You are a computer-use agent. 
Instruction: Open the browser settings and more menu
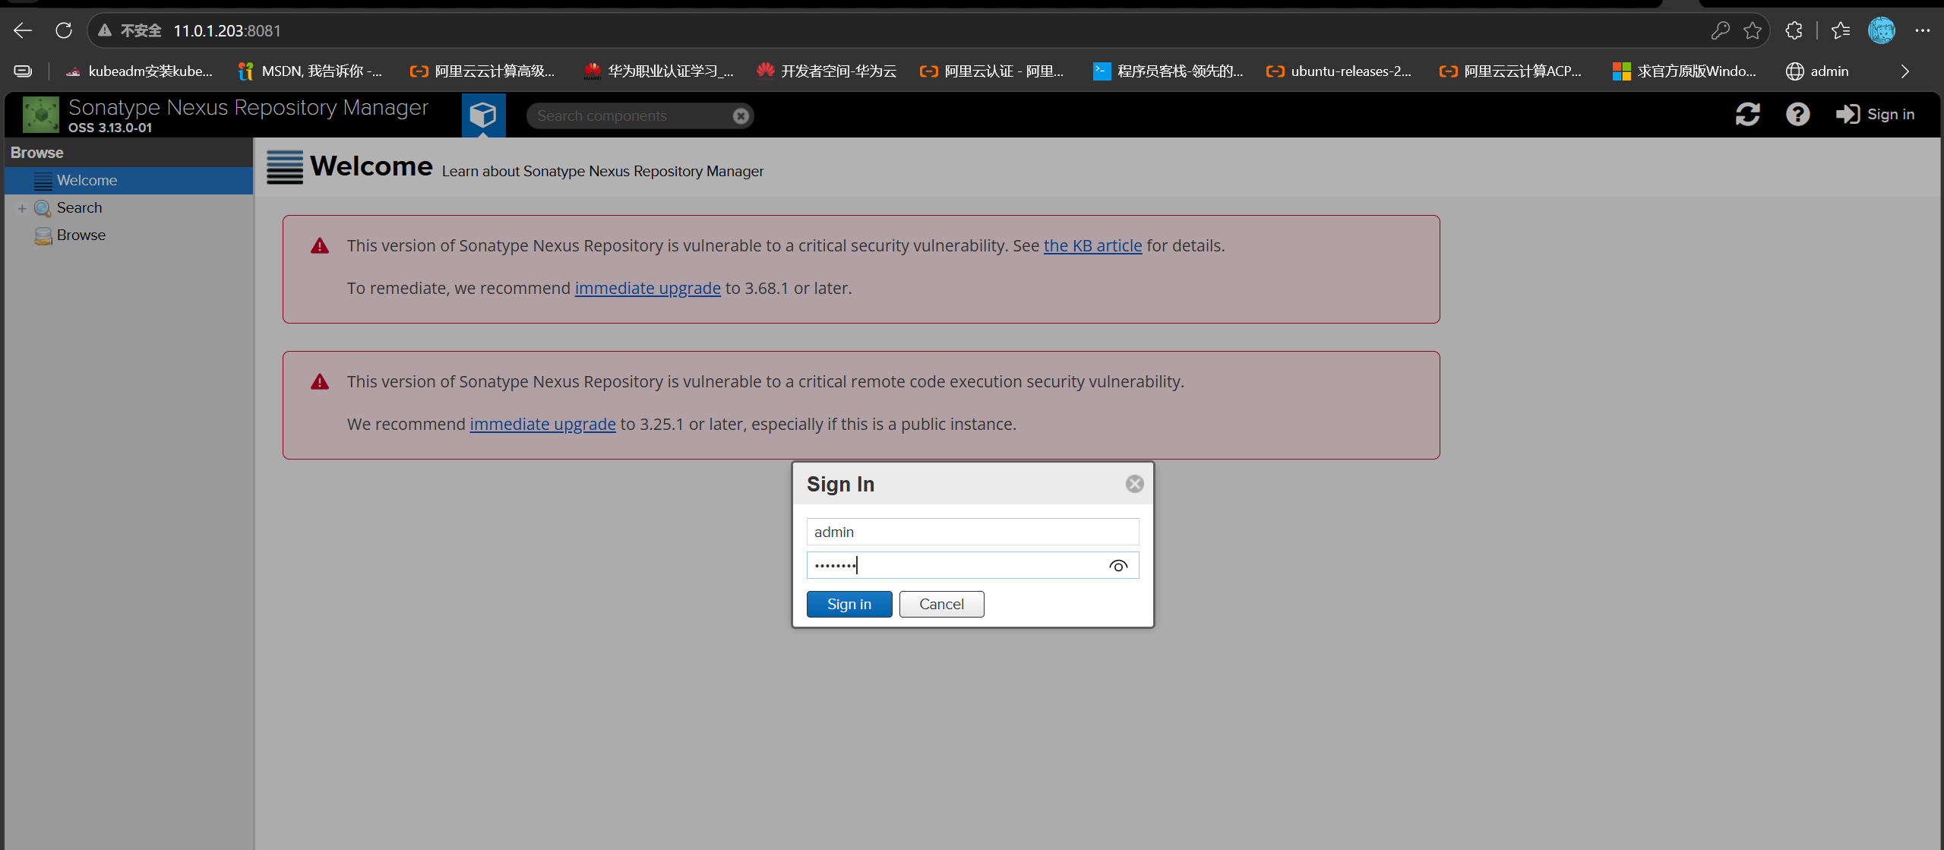[x=1923, y=30]
